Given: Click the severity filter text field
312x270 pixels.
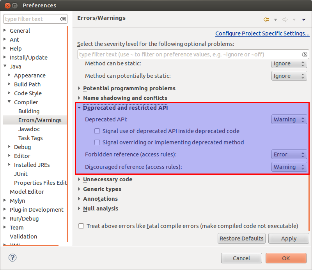Looking at the screenshot, I should (x=190, y=54).
